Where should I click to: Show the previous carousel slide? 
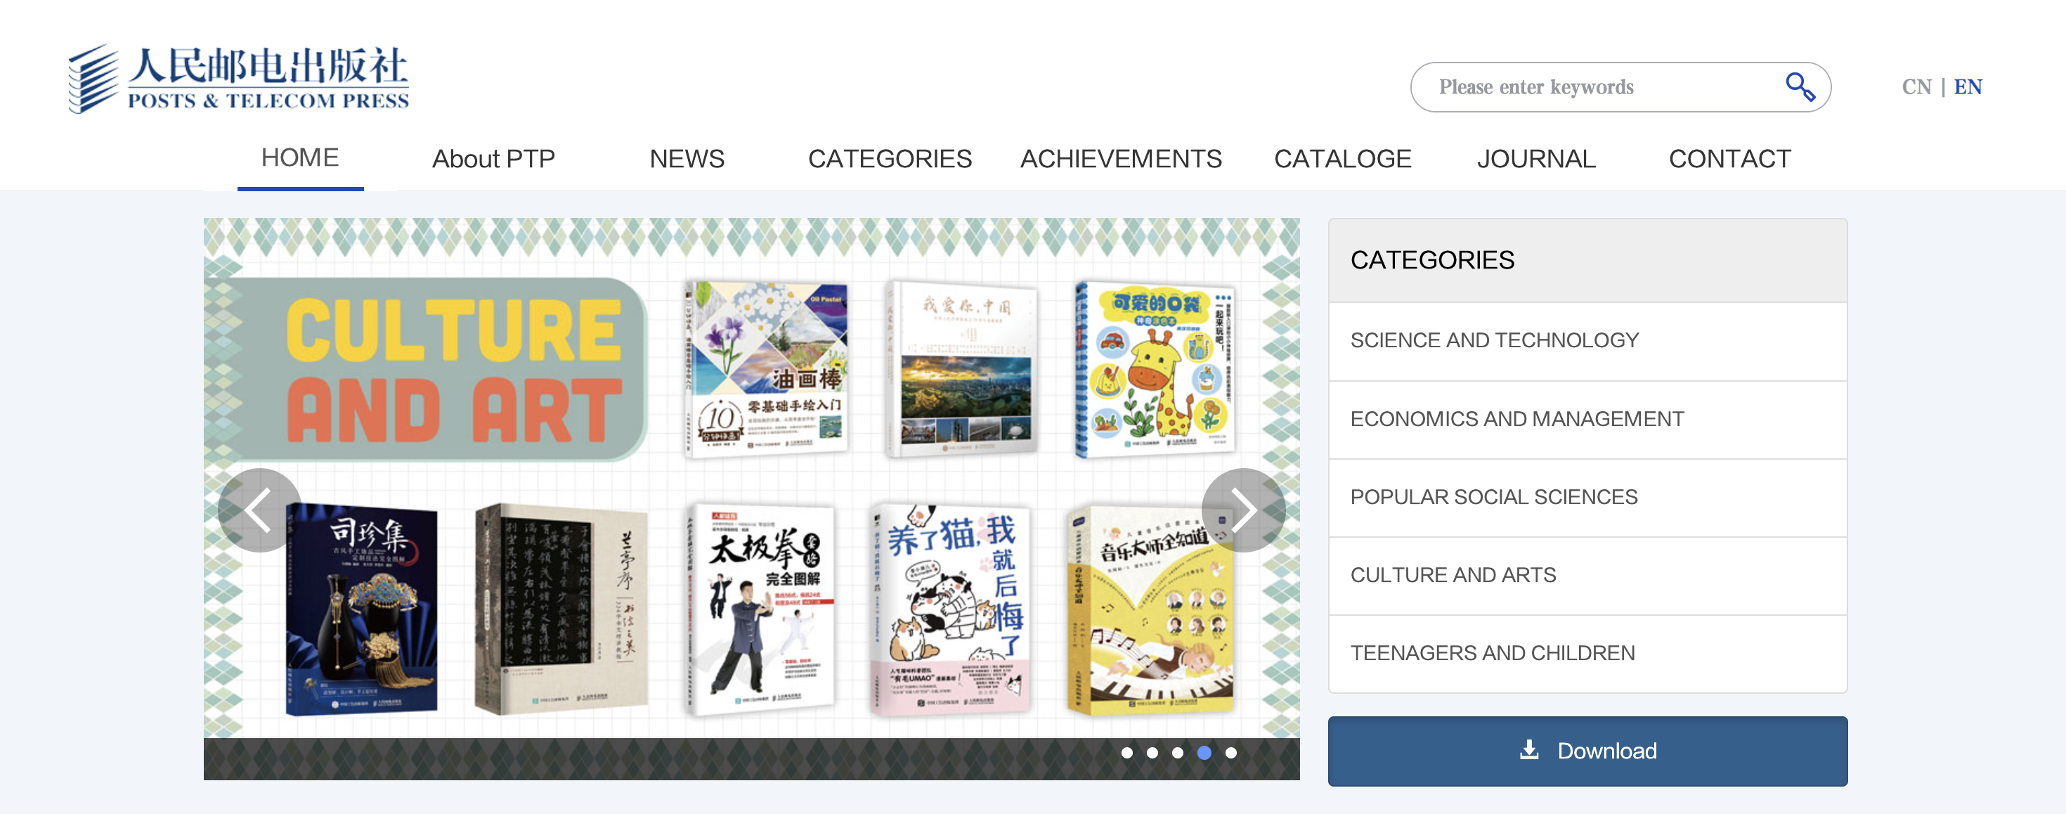click(259, 510)
